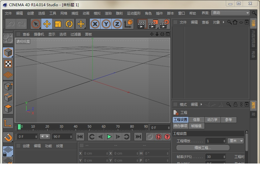Click stepper on 帧率(FPS) field

(224, 157)
